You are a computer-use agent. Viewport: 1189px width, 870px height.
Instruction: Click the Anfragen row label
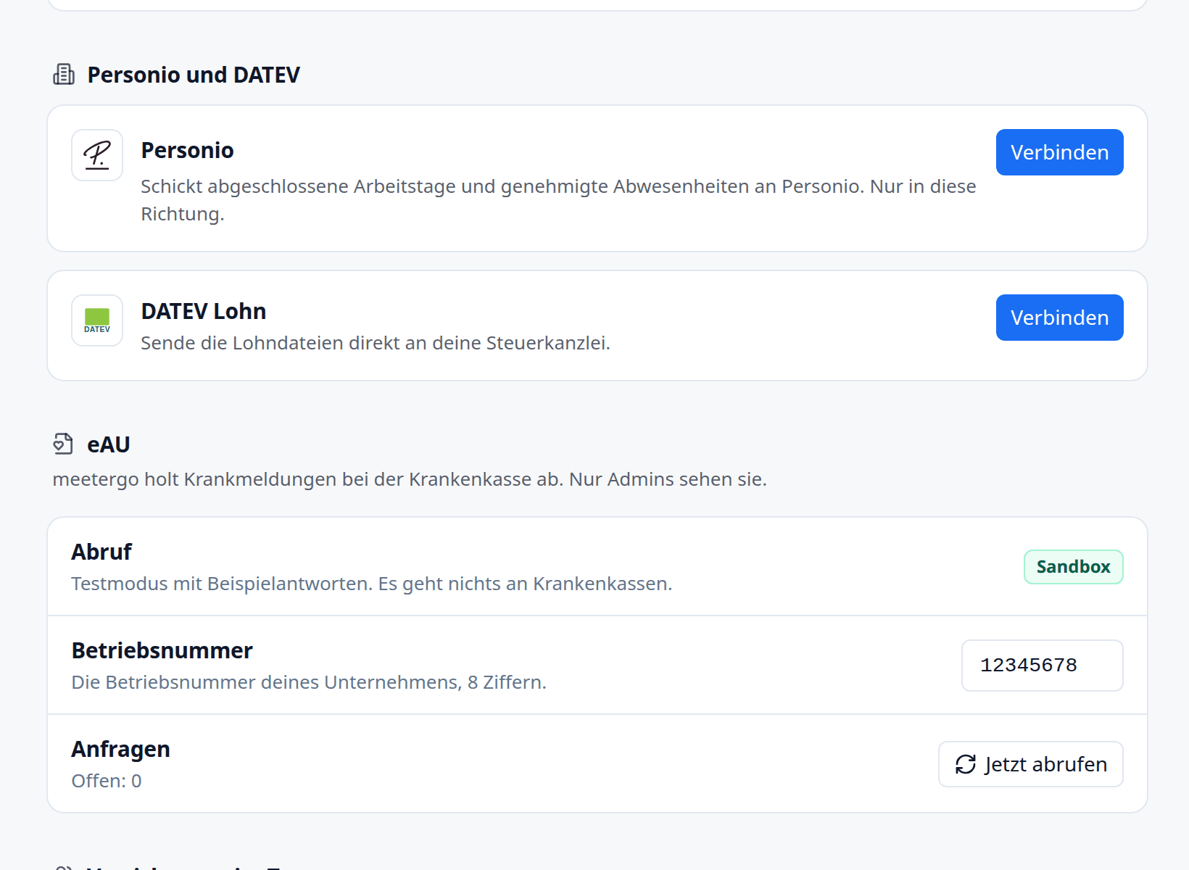[x=120, y=749]
